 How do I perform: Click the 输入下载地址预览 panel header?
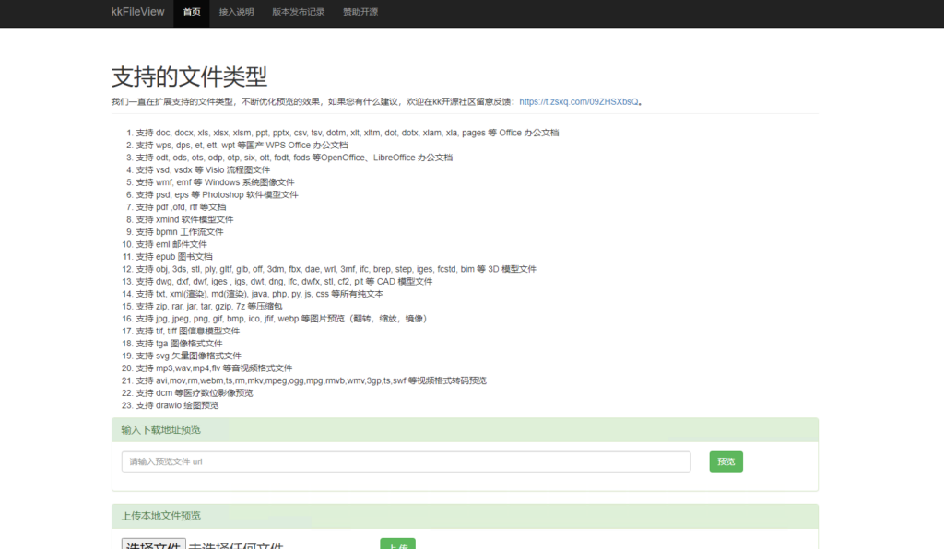click(x=465, y=429)
